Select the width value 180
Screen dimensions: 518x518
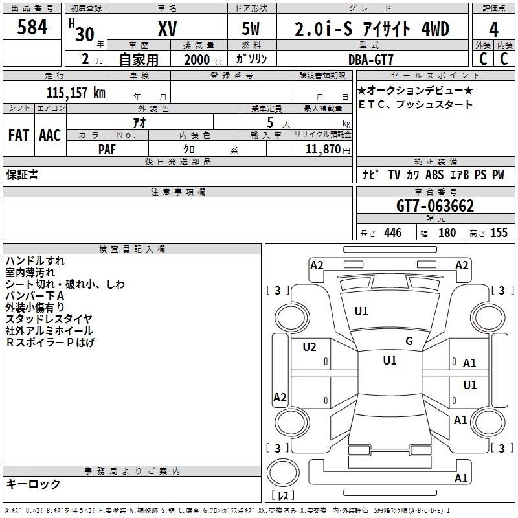click(447, 232)
